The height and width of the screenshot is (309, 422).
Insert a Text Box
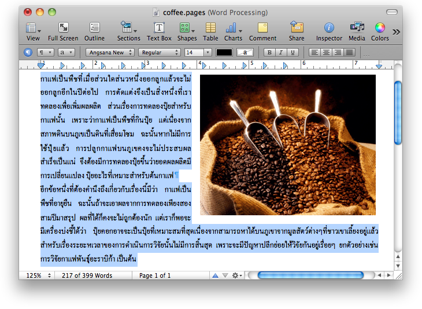click(x=159, y=32)
